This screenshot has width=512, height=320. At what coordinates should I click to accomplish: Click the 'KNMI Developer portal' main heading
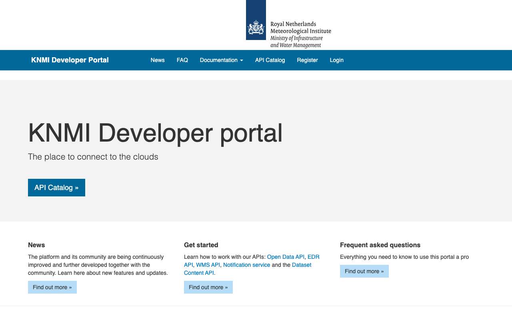click(155, 133)
